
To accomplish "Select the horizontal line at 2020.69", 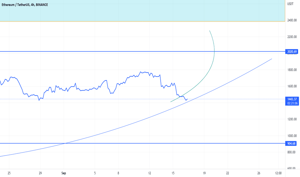I will [x=143, y=51].
